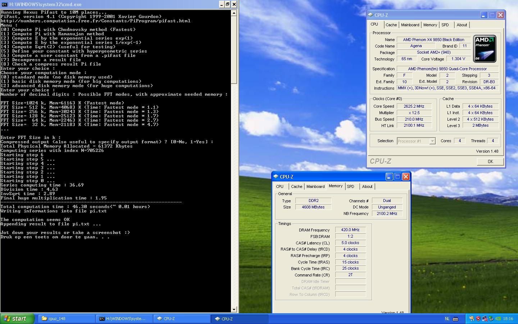Click the memory Type value DDR2
Viewport: 518px width, 324px height.
coord(313,201)
